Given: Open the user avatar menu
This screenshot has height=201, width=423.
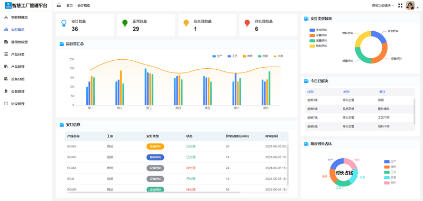Looking at the screenshot, I should click(x=410, y=6).
